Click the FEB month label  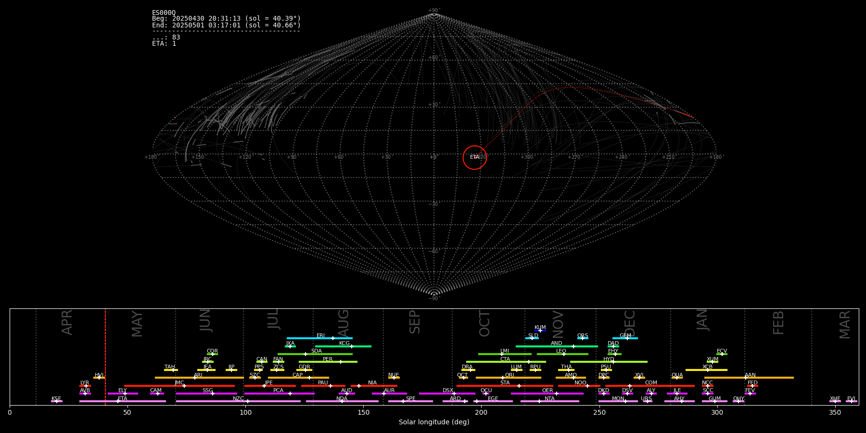[x=778, y=322]
